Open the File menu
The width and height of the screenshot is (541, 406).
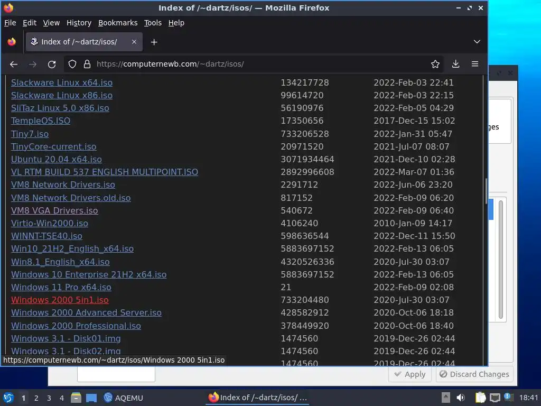10,23
